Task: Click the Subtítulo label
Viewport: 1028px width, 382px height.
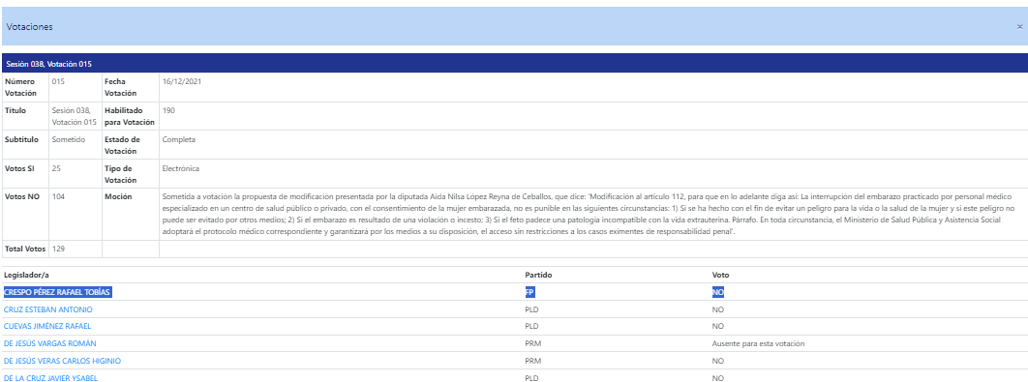Action: click(21, 139)
